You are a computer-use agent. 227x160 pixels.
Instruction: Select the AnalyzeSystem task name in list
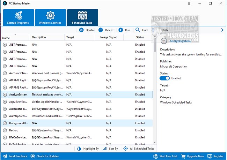click(18, 94)
